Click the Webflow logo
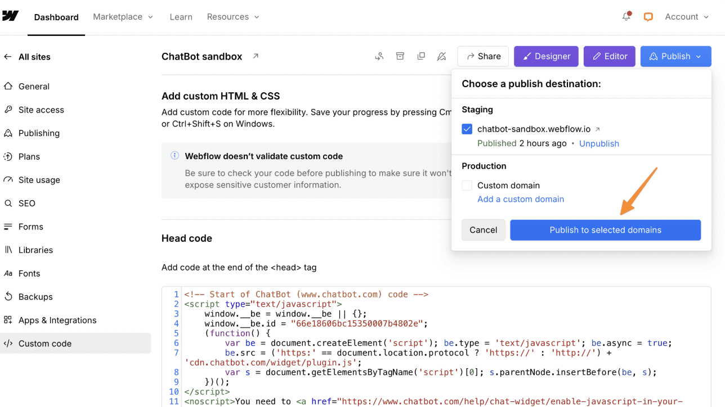Viewport: 725px width, 407px height. click(10, 16)
